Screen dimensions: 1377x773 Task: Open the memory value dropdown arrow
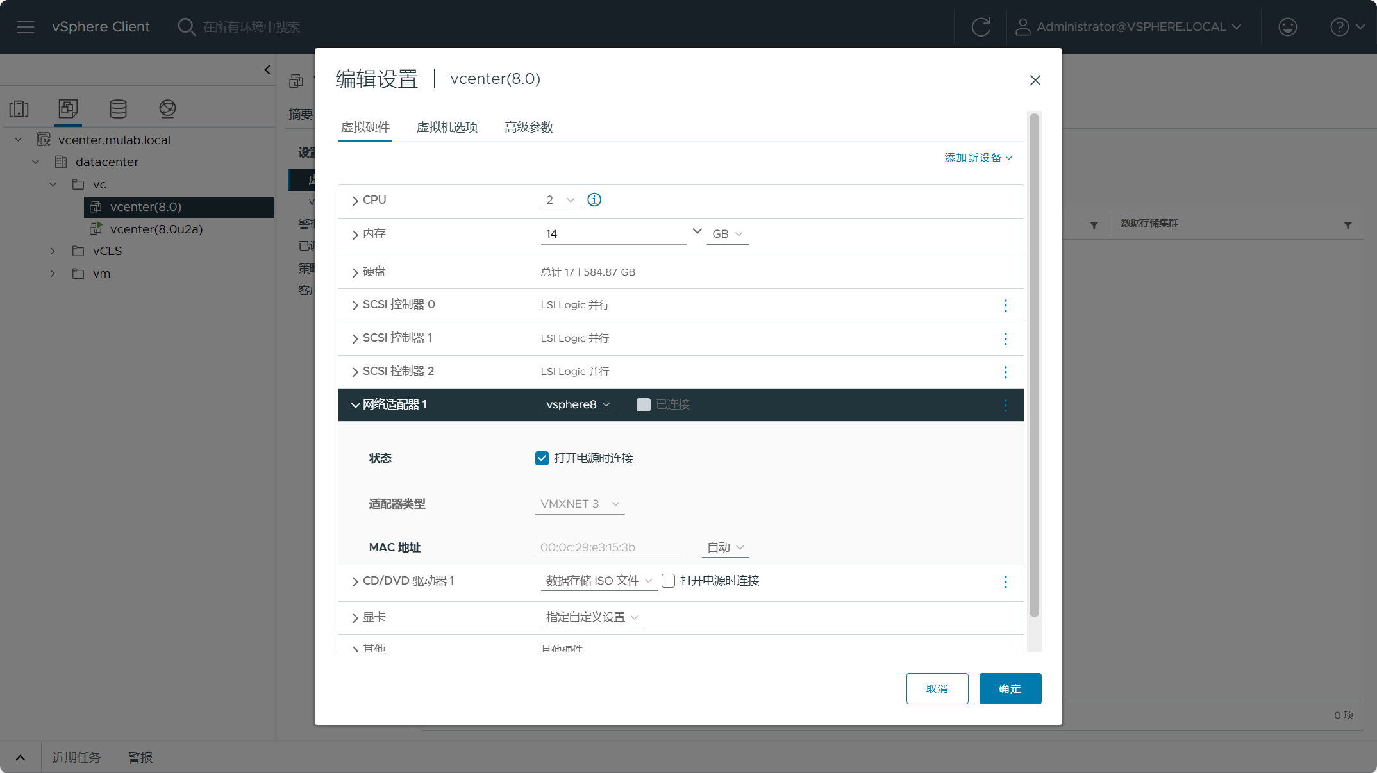697,231
